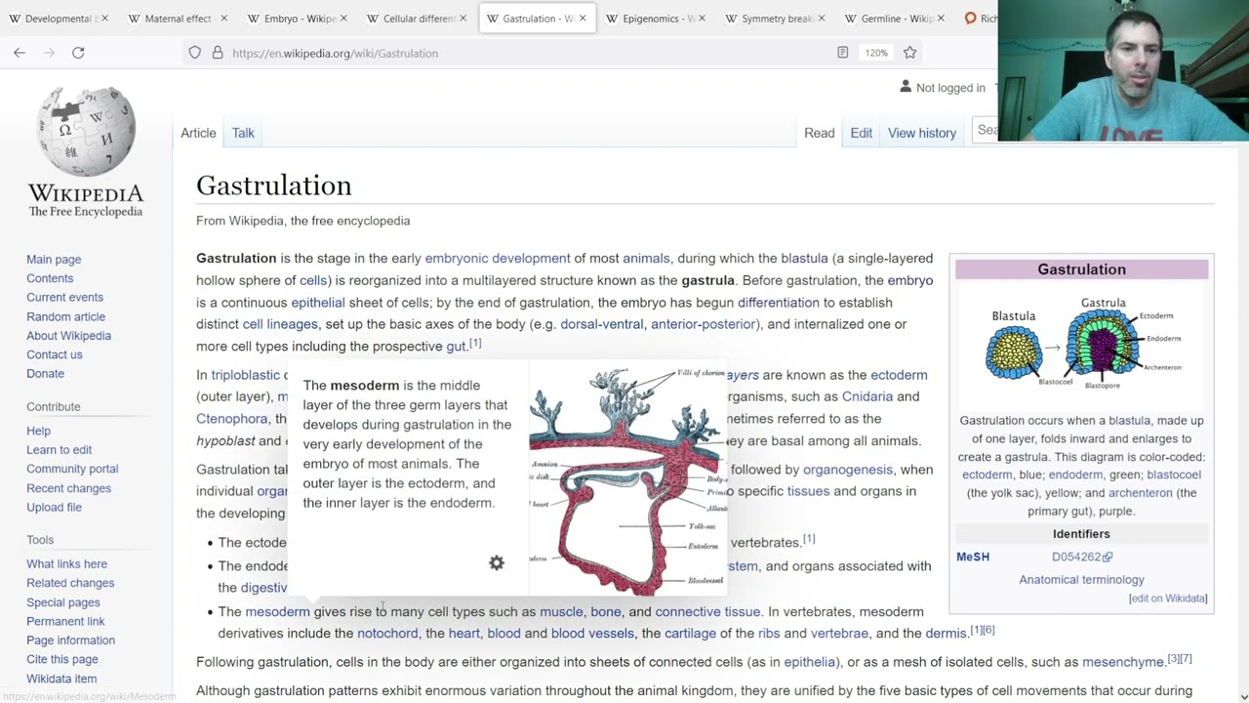The width and height of the screenshot is (1249, 703).
Task: Open gastrulation diagram in infobox
Action: [1083, 344]
